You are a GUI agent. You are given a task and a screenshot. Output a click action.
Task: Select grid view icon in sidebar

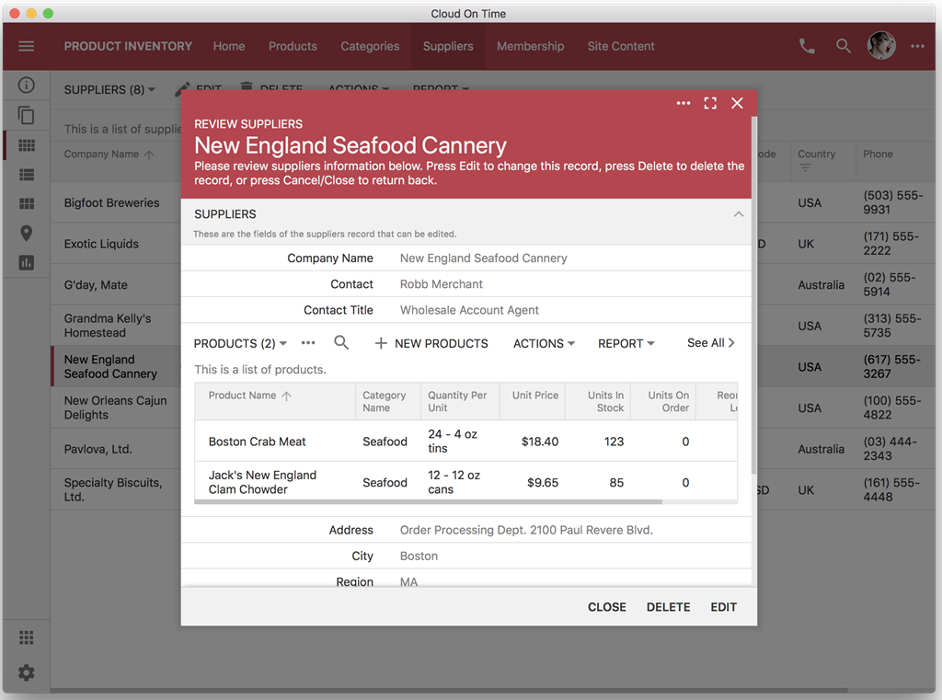[x=27, y=144]
